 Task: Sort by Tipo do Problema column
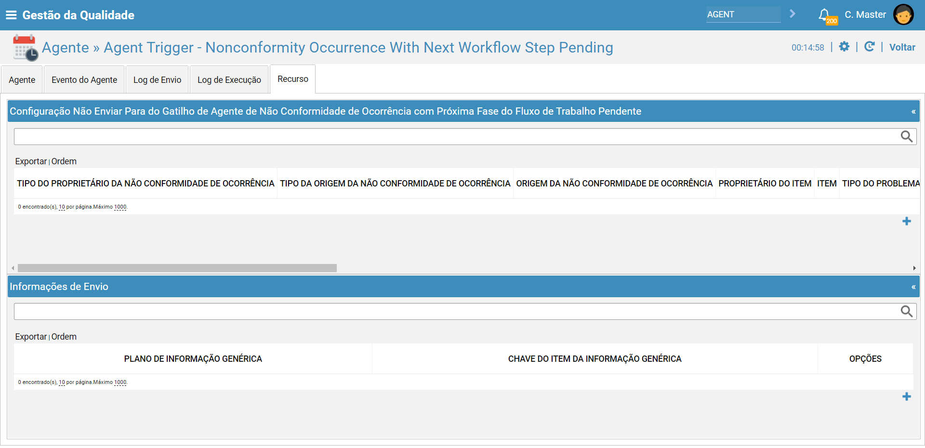pos(881,184)
